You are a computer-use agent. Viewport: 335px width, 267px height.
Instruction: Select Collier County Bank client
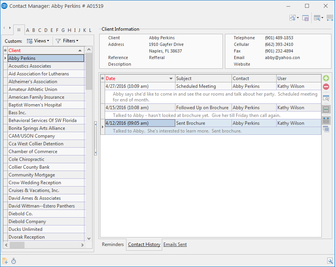pos(46,167)
